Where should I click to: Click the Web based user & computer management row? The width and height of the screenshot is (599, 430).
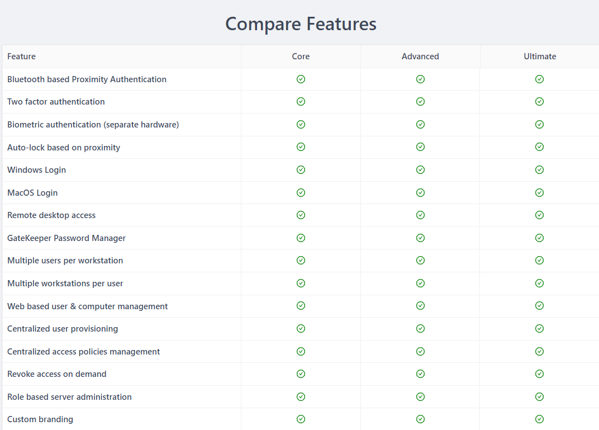[87, 306]
